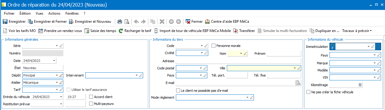Open the Fenêtres menu
Screen dimensions: 385x110
[72, 13]
